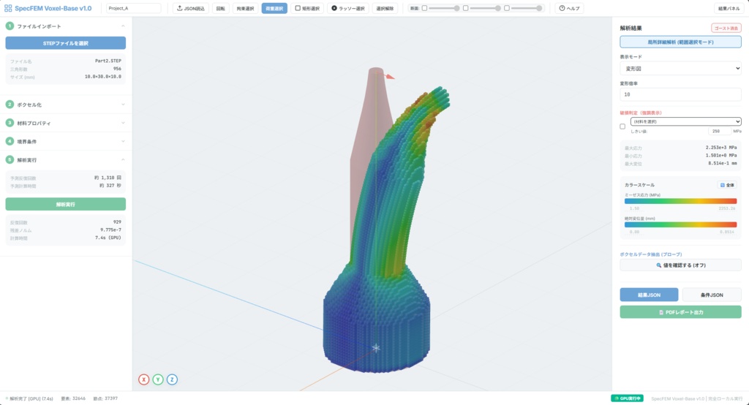Toggle the second 断面 section checkbox
The width and height of the screenshot is (749, 405).
pyautogui.click(x=465, y=8)
